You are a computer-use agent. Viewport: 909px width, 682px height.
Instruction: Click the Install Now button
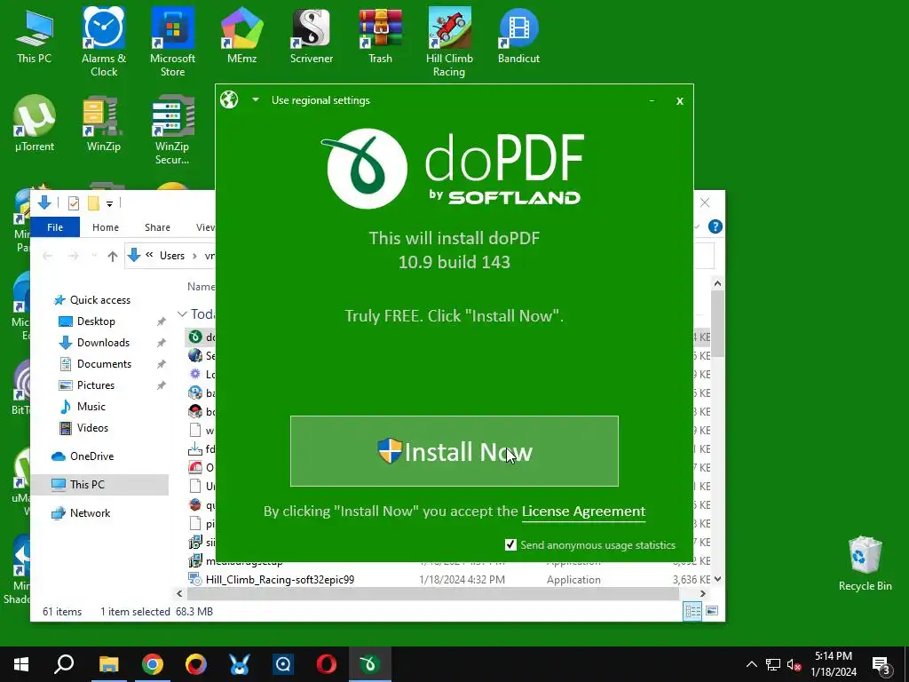[x=454, y=451]
